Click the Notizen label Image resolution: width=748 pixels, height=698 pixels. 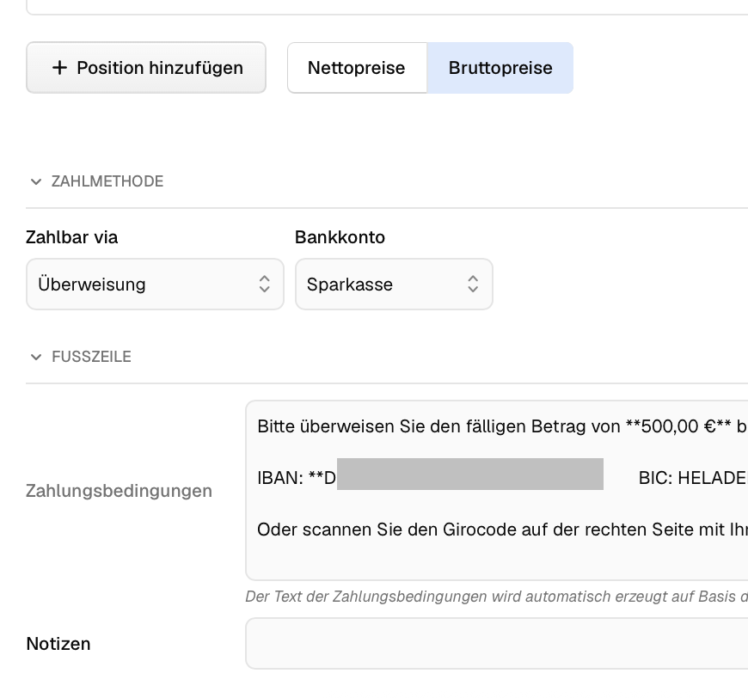58,644
